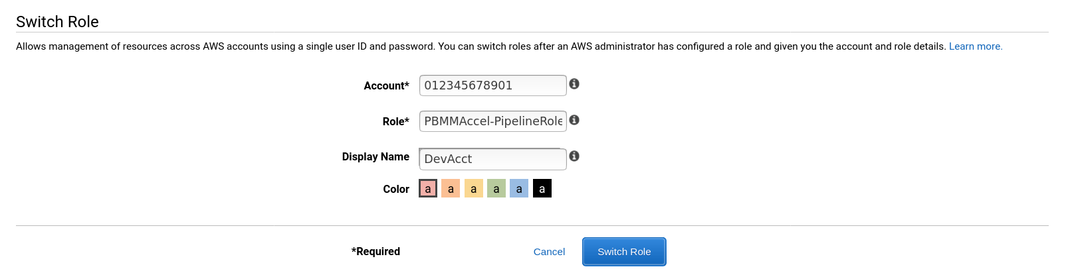Viewport: 1066px width, 279px height.
Task: Click the Cancel link
Action: point(549,252)
